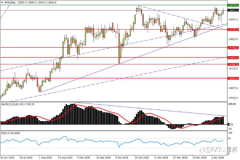
Task: Click the 15 Dec 2025 date label
Action: click(x=199, y=157)
